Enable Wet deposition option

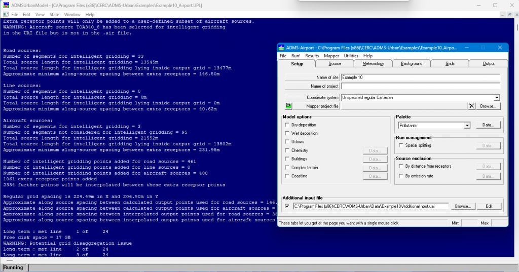pos(287,133)
